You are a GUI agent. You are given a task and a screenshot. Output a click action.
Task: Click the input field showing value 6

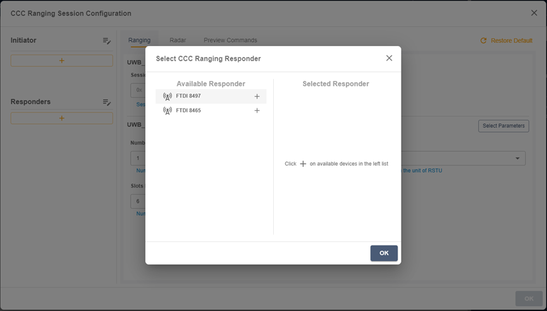point(138,201)
